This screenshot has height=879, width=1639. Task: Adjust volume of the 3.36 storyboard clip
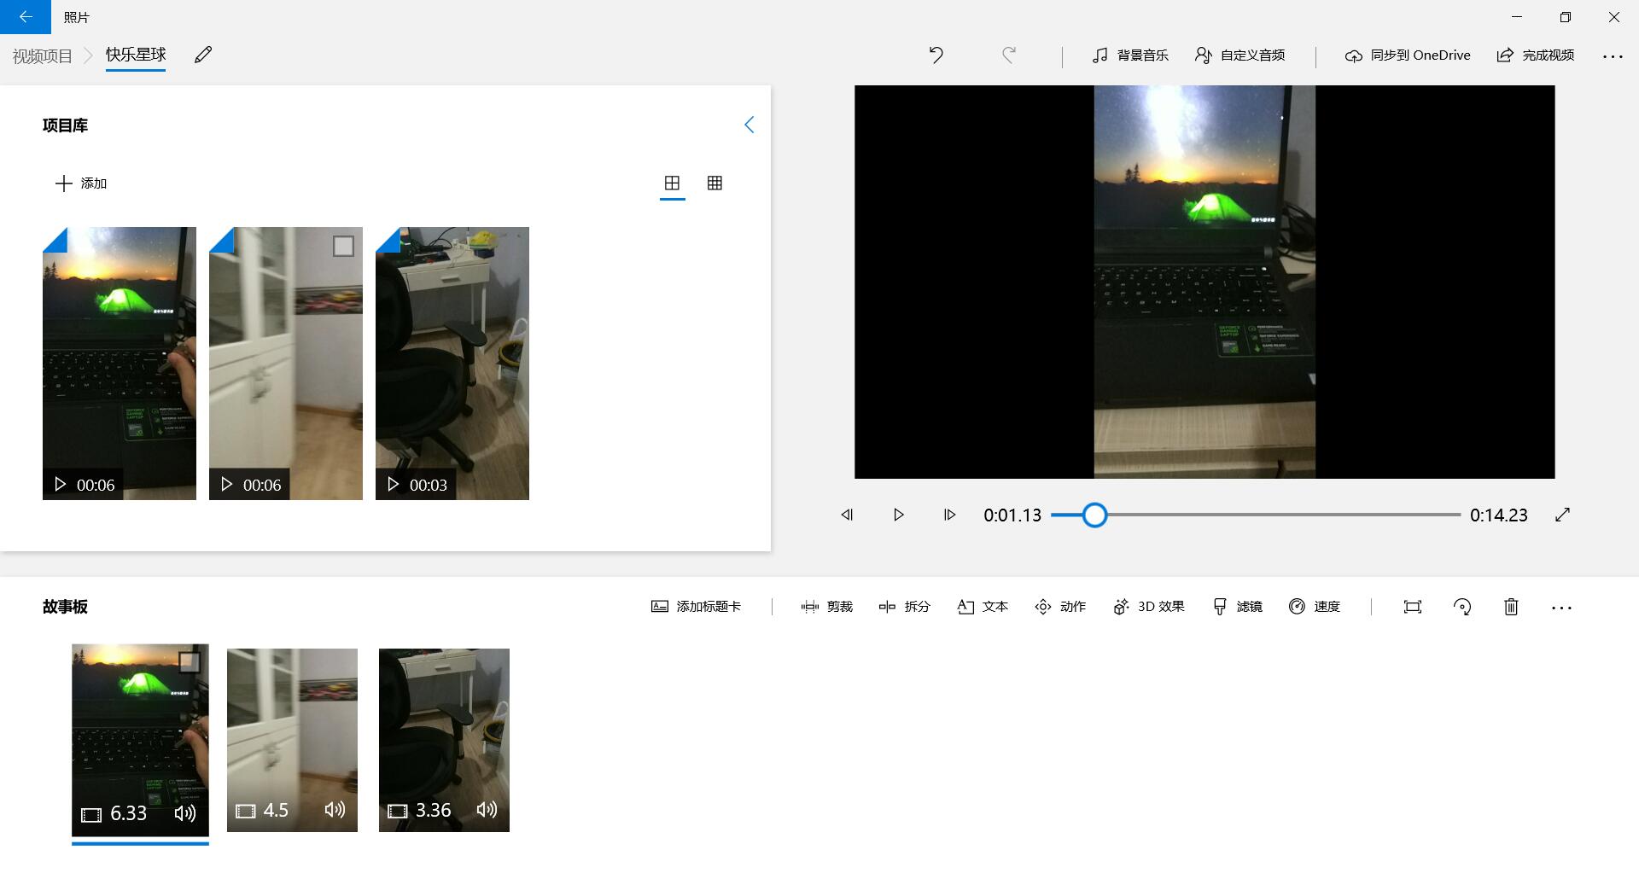tap(487, 810)
